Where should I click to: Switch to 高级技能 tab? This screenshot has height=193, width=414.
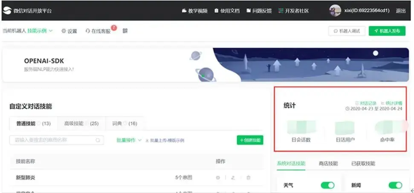coord(81,123)
